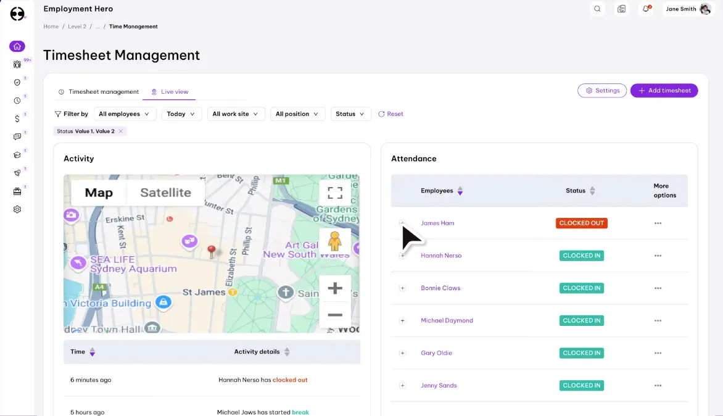Screen dimensions: 723x416
Task: Expand the row for Bonnie Claws
Action: [402, 288]
